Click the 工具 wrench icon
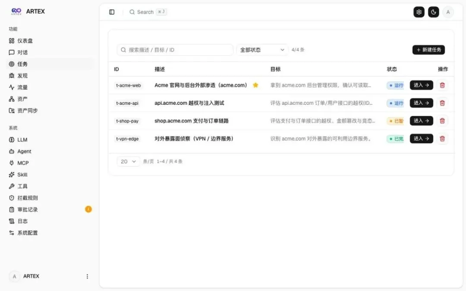The width and height of the screenshot is (466, 291). (x=12, y=186)
